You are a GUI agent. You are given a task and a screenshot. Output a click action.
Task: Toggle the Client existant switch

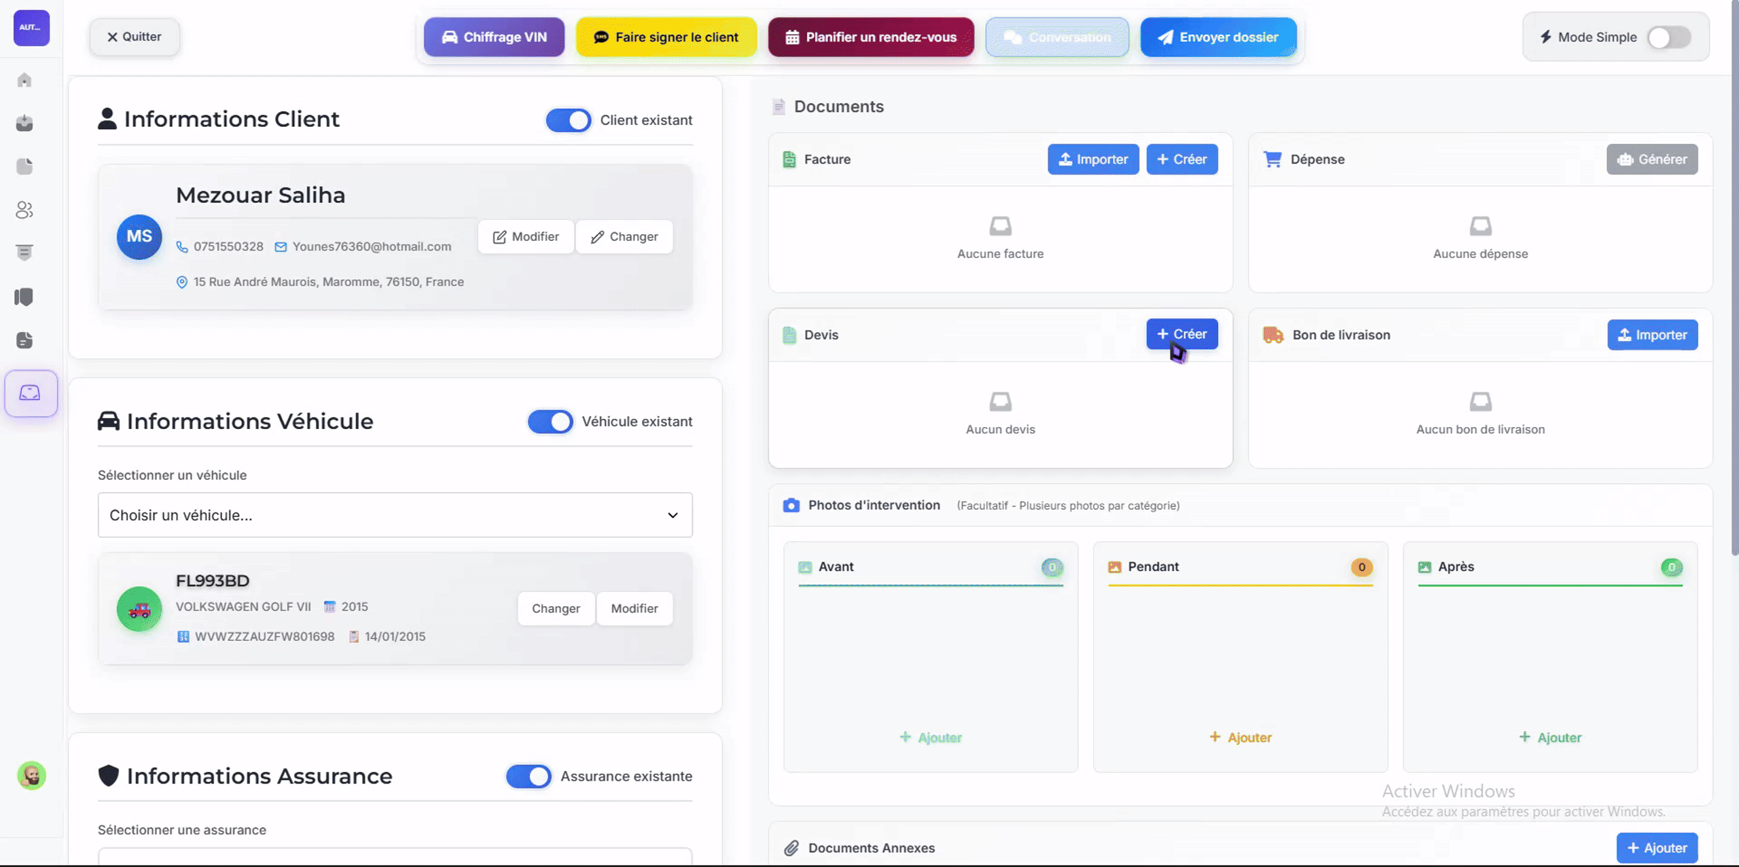tap(569, 120)
